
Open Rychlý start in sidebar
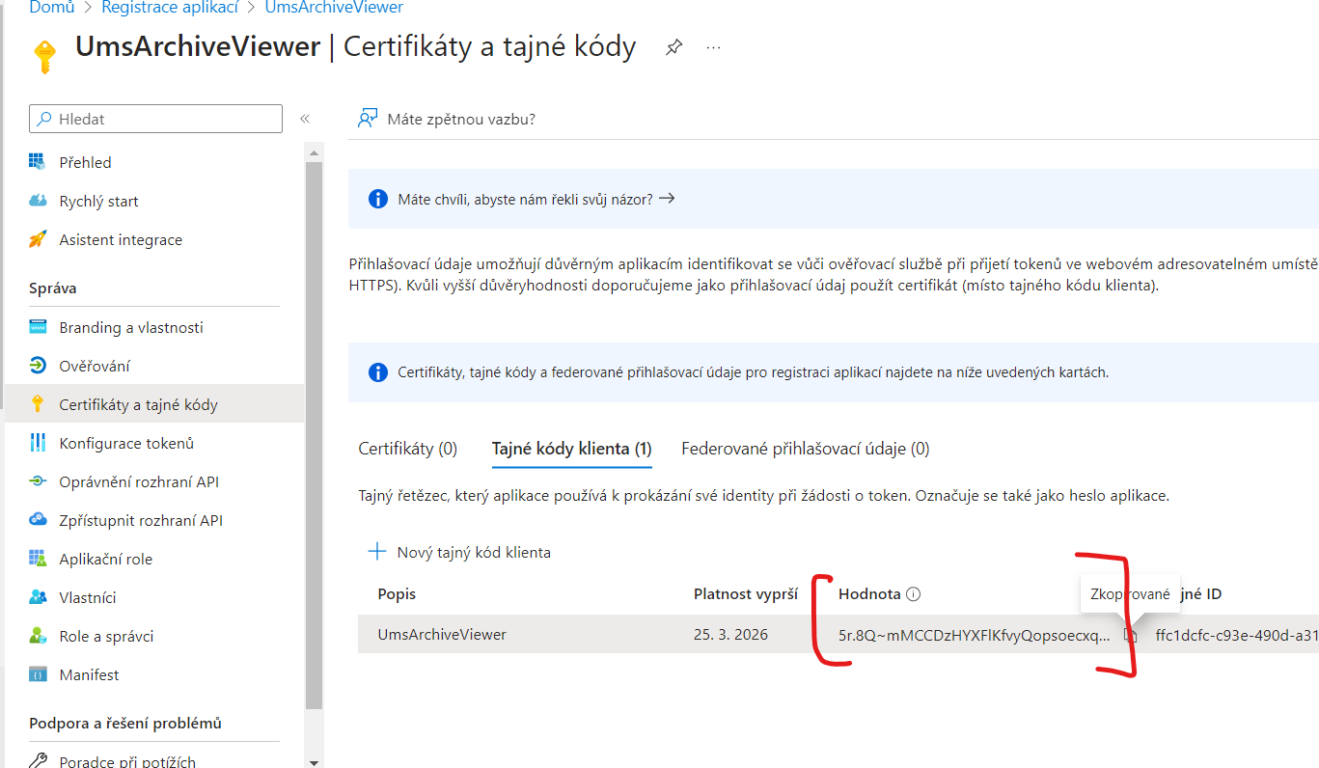click(x=98, y=201)
